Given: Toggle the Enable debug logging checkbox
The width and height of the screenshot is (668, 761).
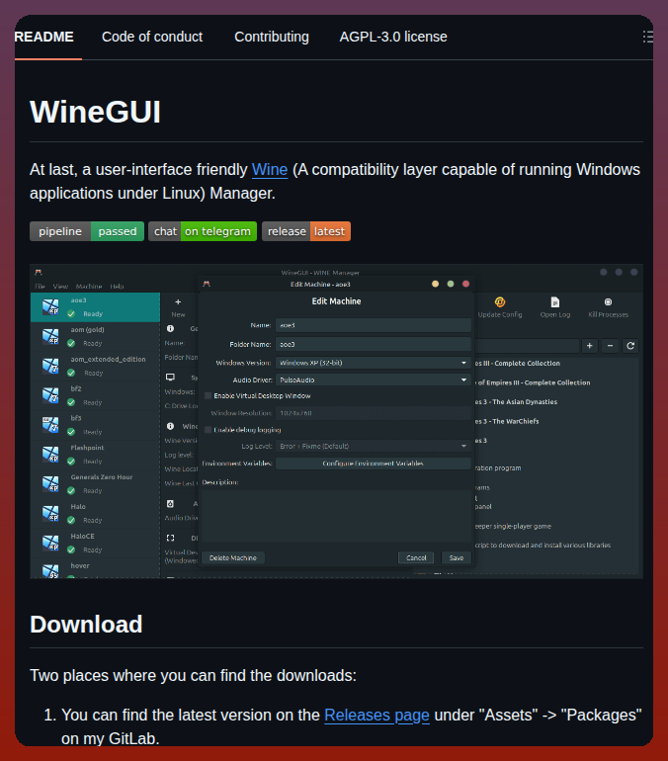Looking at the screenshot, I should tap(209, 430).
